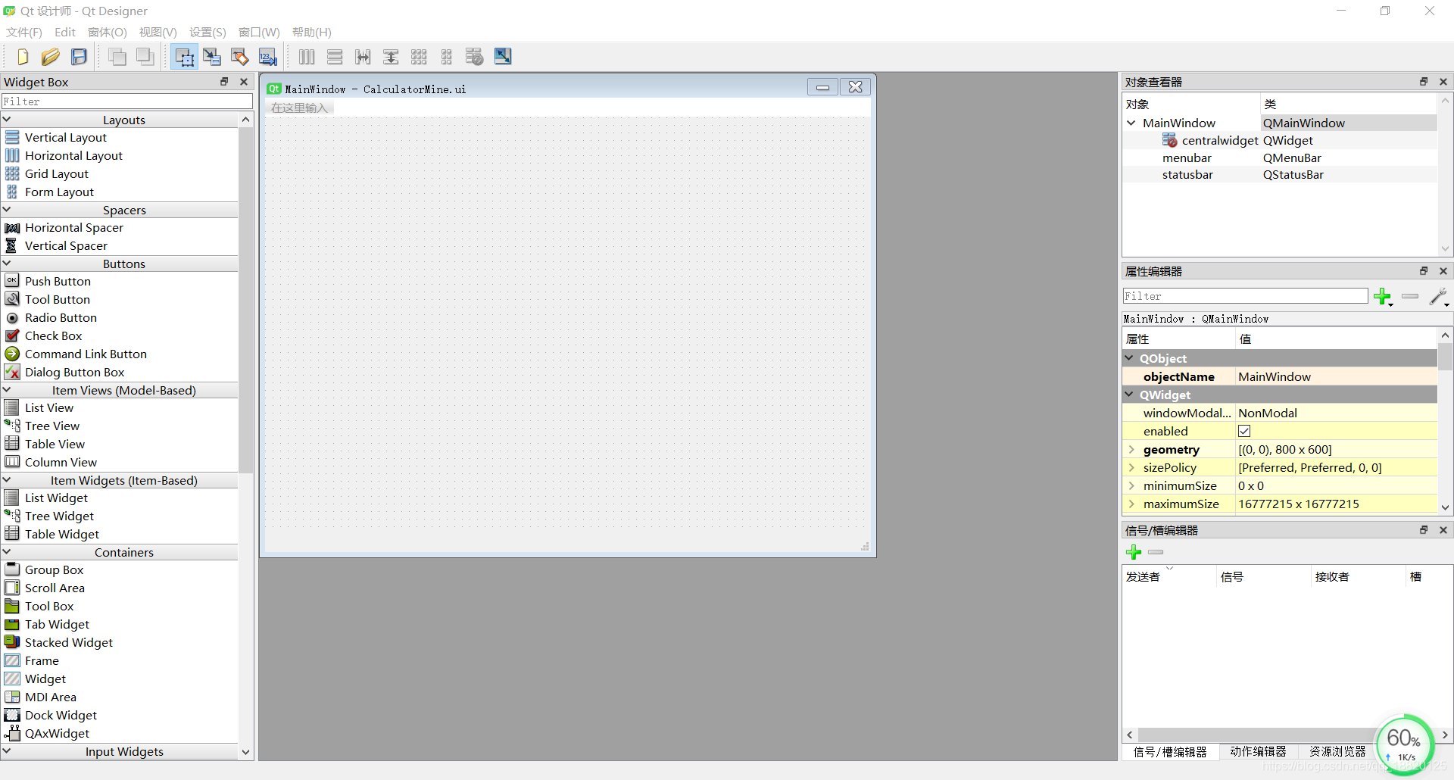Focus the Widget Box Filter field
Image resolution: width=1454 pixels, height=780 pixels.
[126, 101]
